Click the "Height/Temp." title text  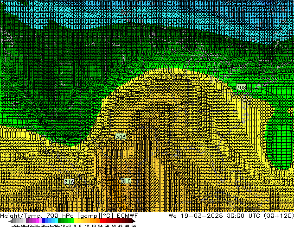pos(21,216)
